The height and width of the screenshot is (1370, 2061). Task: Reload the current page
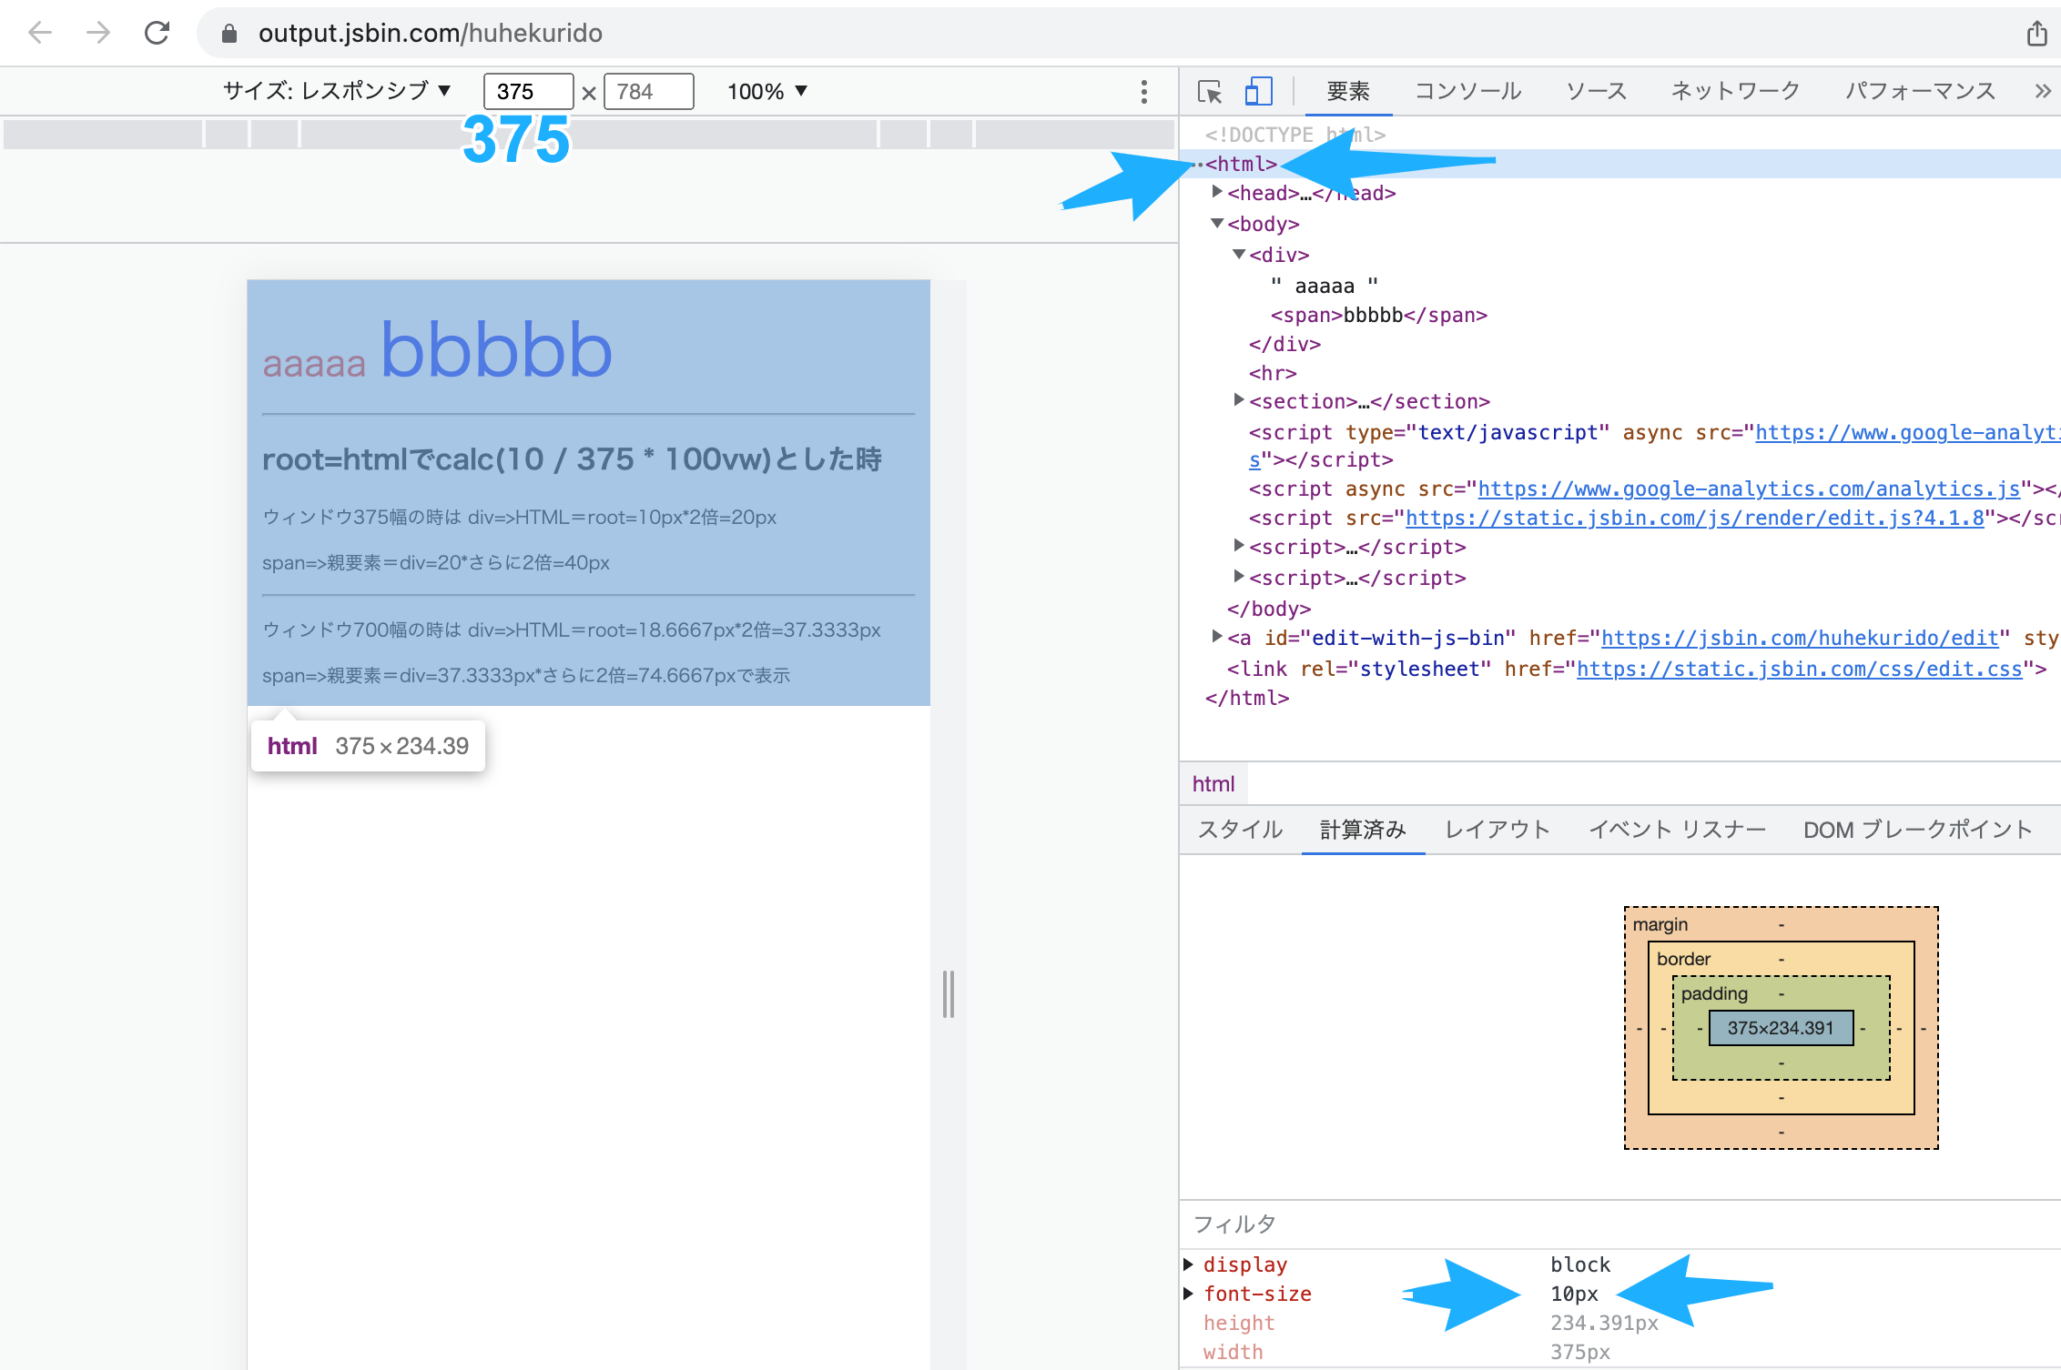pos(157,34)
